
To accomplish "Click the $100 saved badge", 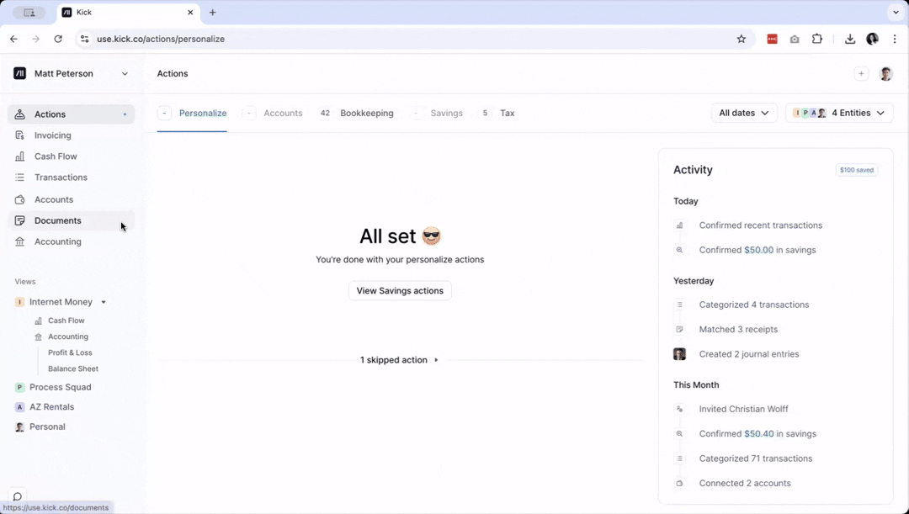I will click(x=857, y=169).
